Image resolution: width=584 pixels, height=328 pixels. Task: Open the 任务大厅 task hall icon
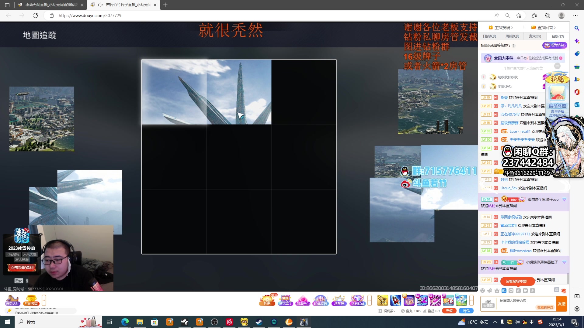[x=13, y=300]
